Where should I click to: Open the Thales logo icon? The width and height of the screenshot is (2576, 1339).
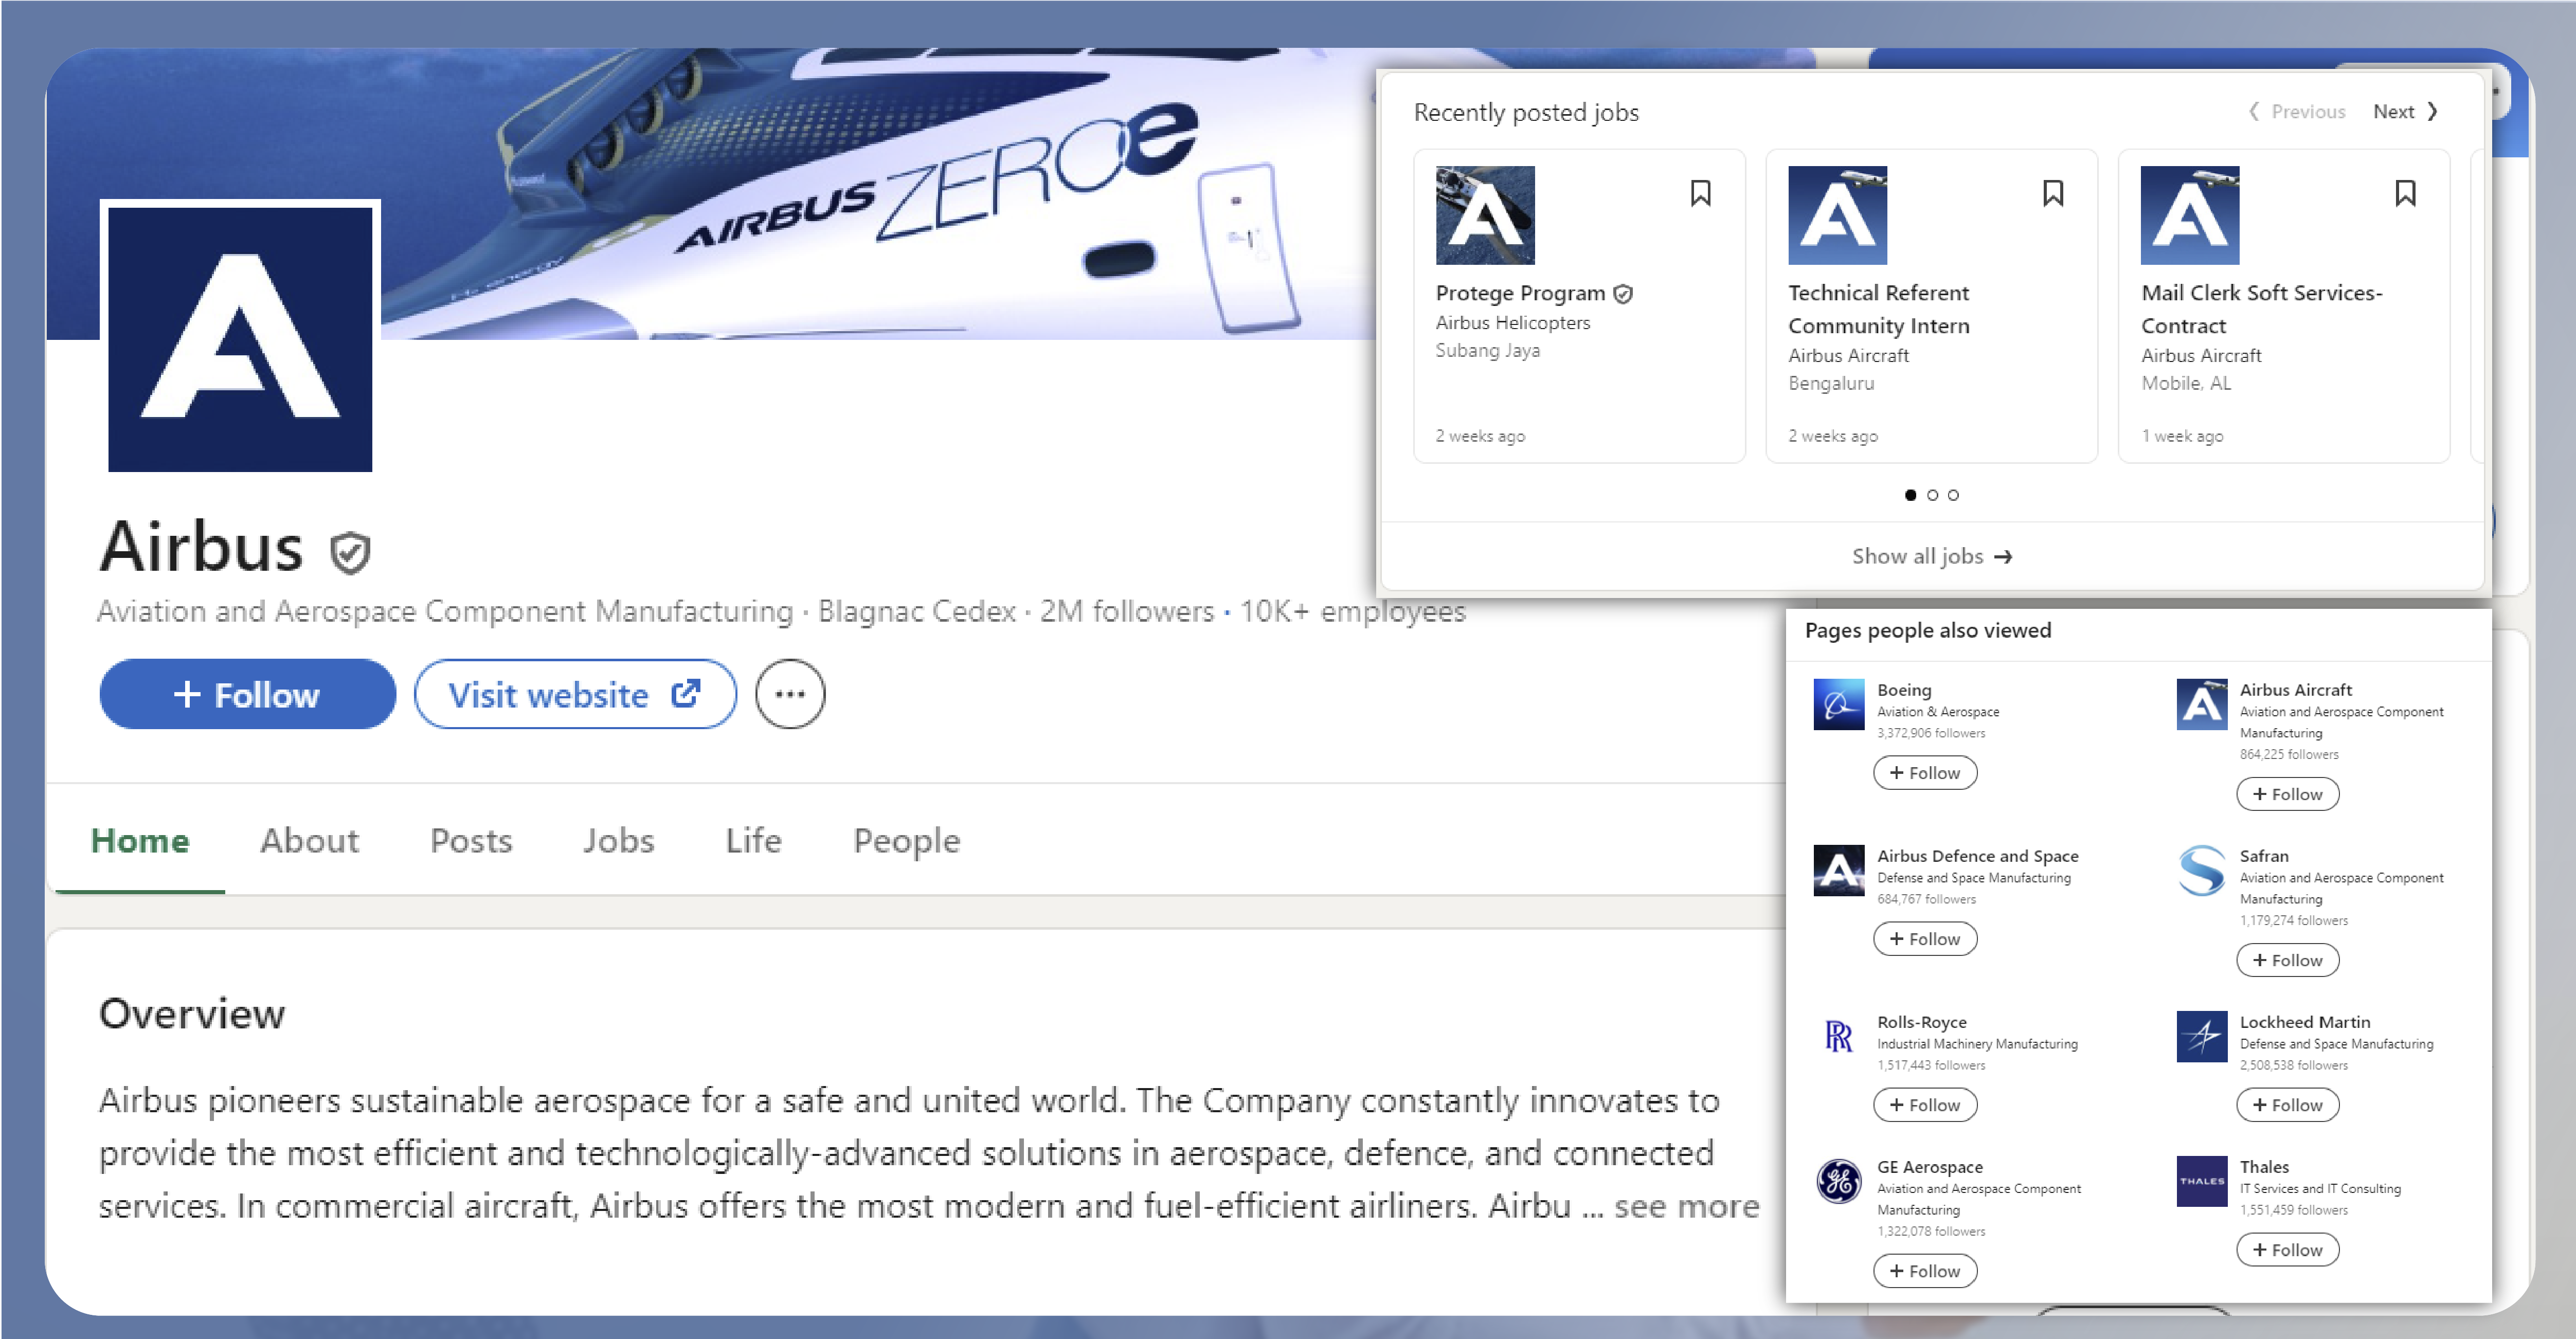pyautogui.click(x=2201, y=1182)
